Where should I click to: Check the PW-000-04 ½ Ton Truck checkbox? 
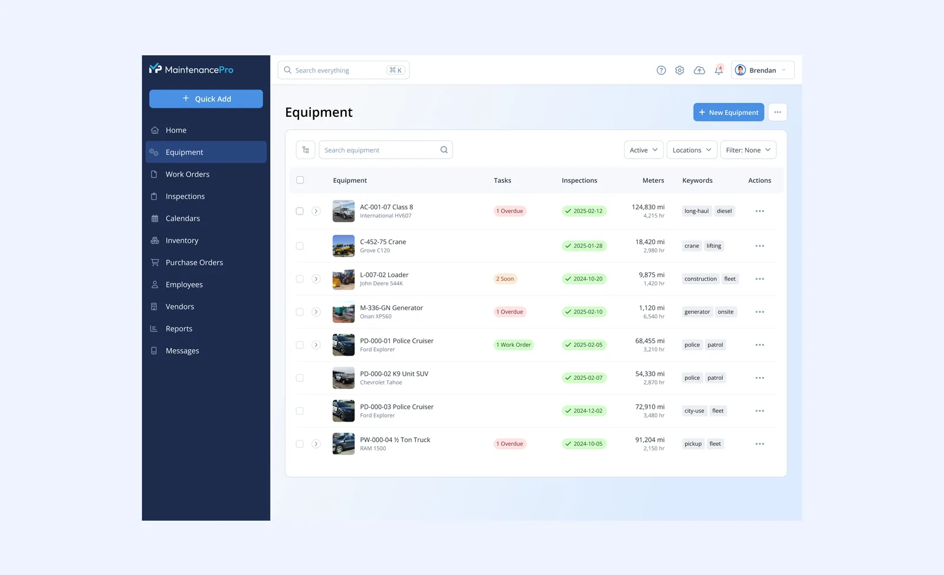pos(300,444)
